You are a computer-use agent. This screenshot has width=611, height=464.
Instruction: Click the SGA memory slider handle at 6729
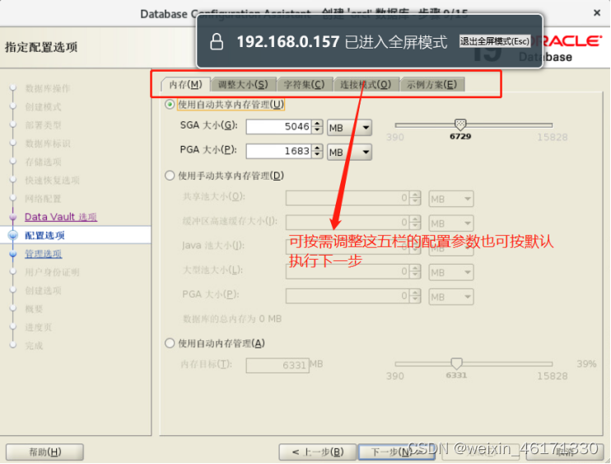coord(460,124)
